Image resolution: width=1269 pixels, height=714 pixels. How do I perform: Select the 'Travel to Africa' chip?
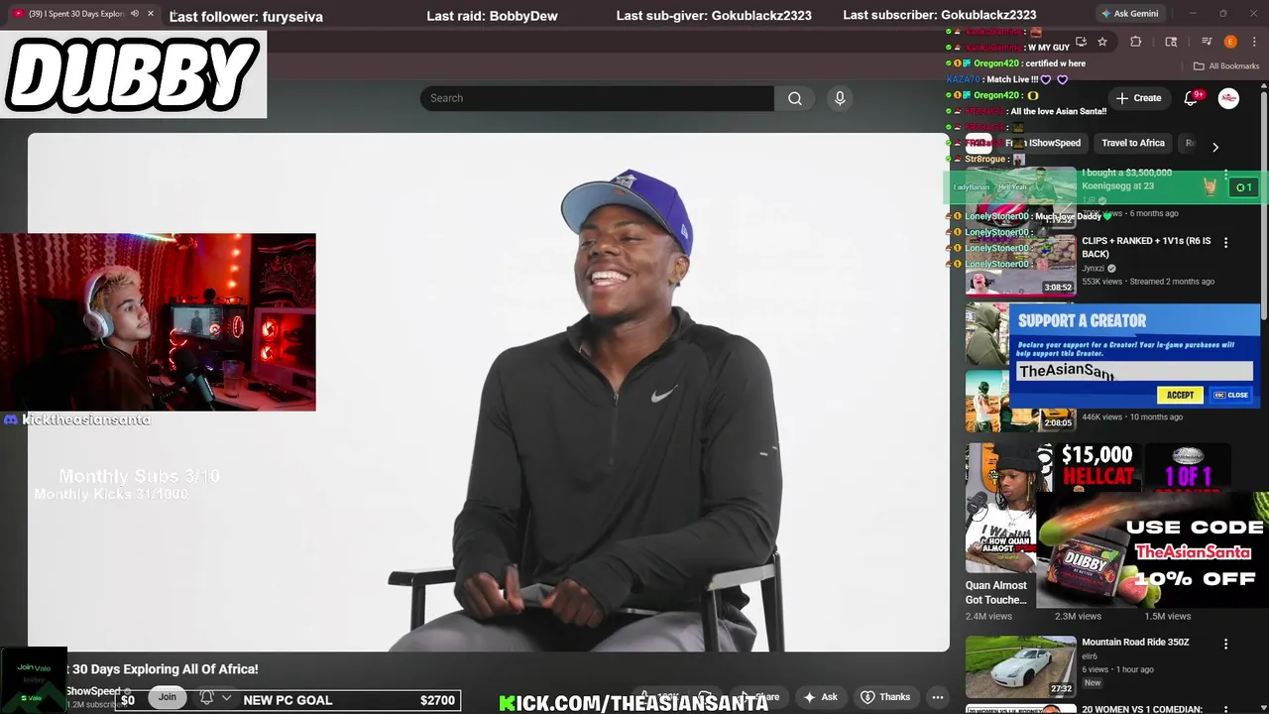[x=1133, y=143]
